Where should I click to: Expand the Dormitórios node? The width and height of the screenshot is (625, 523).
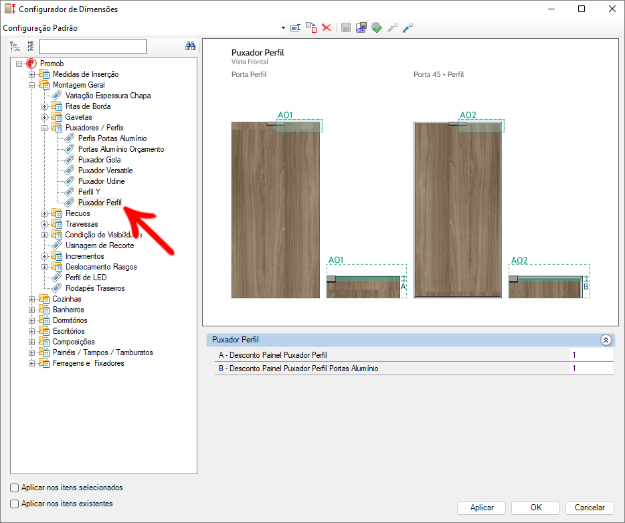point(31,320)
